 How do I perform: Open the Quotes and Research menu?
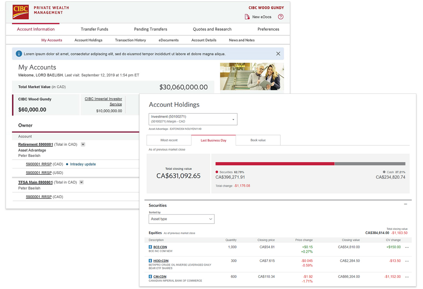click(x=212, y=29)
